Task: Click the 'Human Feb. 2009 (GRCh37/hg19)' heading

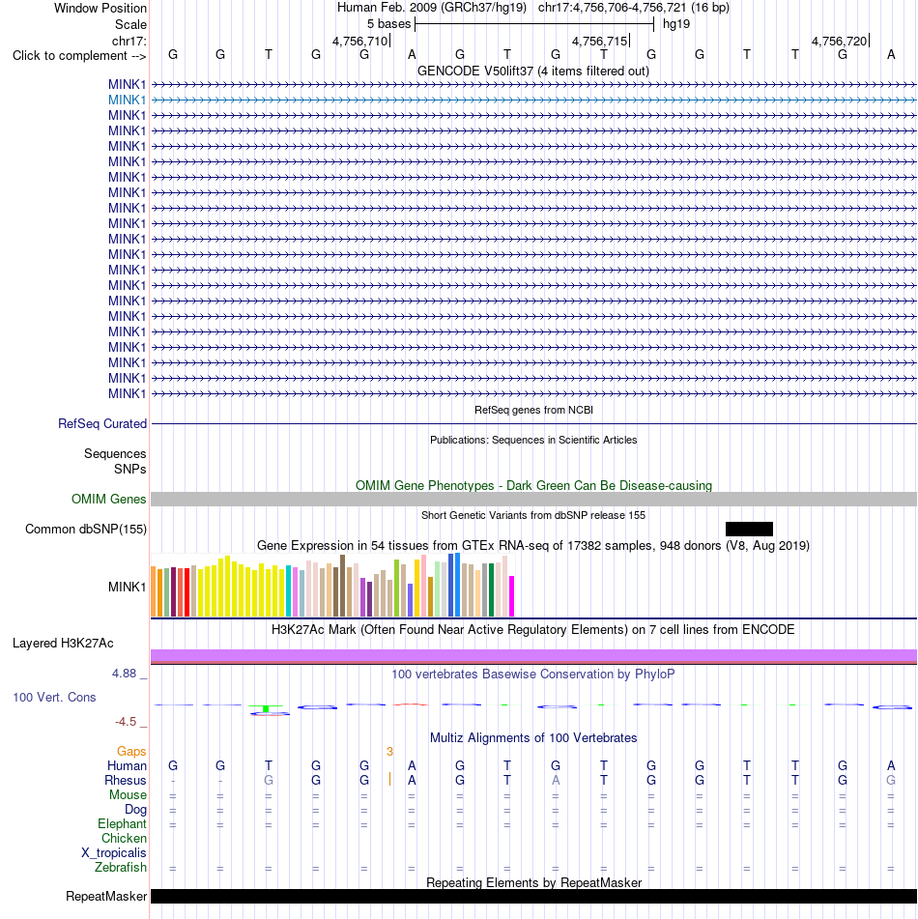Action: coord(431,8)
